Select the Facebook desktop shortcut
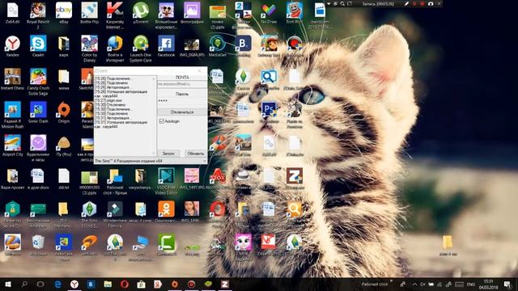 point(166,46)
